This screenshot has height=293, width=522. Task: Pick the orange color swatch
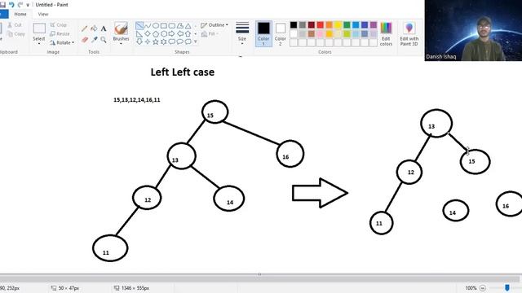pos(329,25)
